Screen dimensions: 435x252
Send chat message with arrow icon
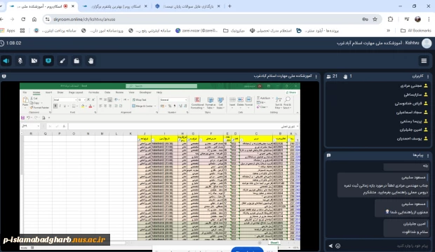tap(330, 246)
